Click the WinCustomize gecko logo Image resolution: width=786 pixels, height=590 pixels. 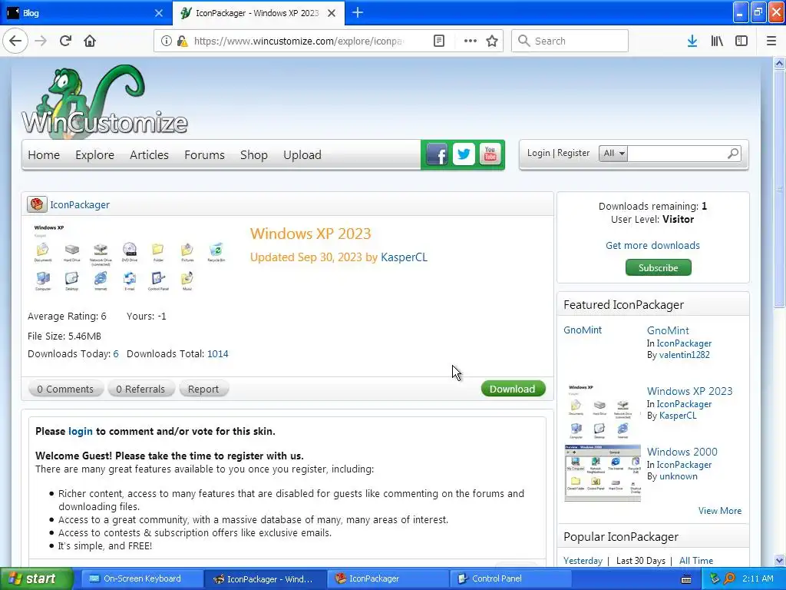tap(104, 101)
